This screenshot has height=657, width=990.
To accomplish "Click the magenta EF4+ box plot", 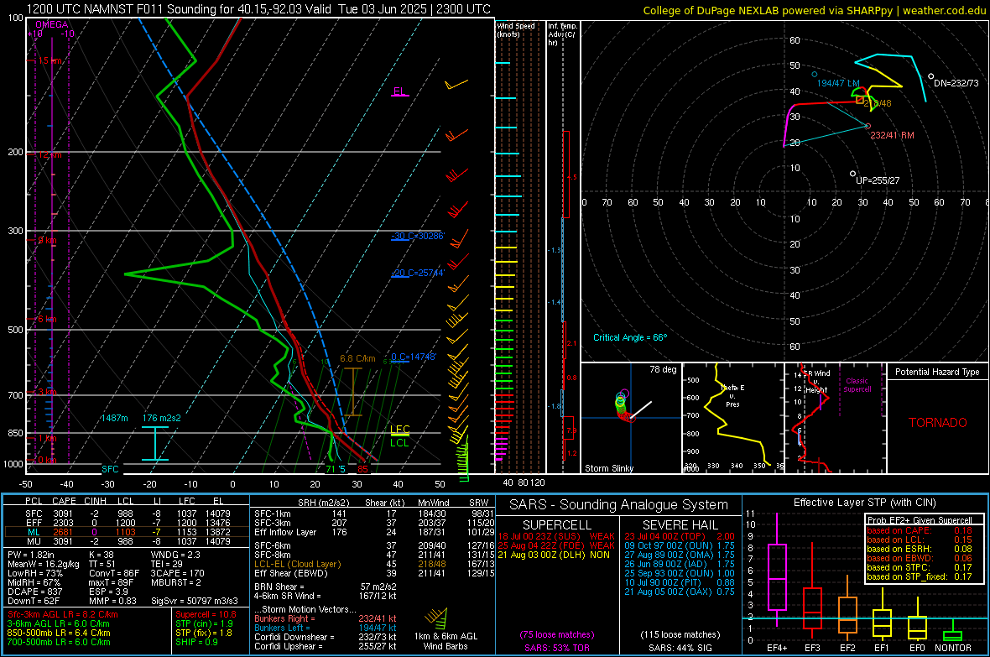I will point(777,570).
